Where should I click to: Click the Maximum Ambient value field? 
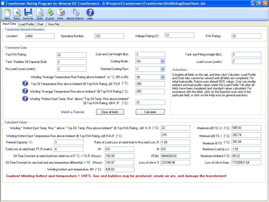246,156
